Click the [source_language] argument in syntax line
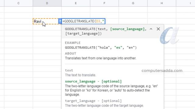Image resolution: width=195 pixels, height=109 pixels. pyautogui.click(x=127, y=29)
